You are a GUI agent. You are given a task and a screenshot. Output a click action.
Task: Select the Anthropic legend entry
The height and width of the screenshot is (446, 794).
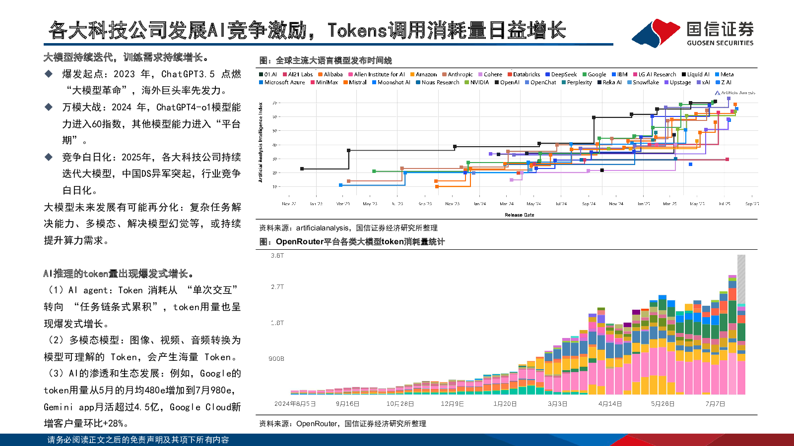point(458,74)
